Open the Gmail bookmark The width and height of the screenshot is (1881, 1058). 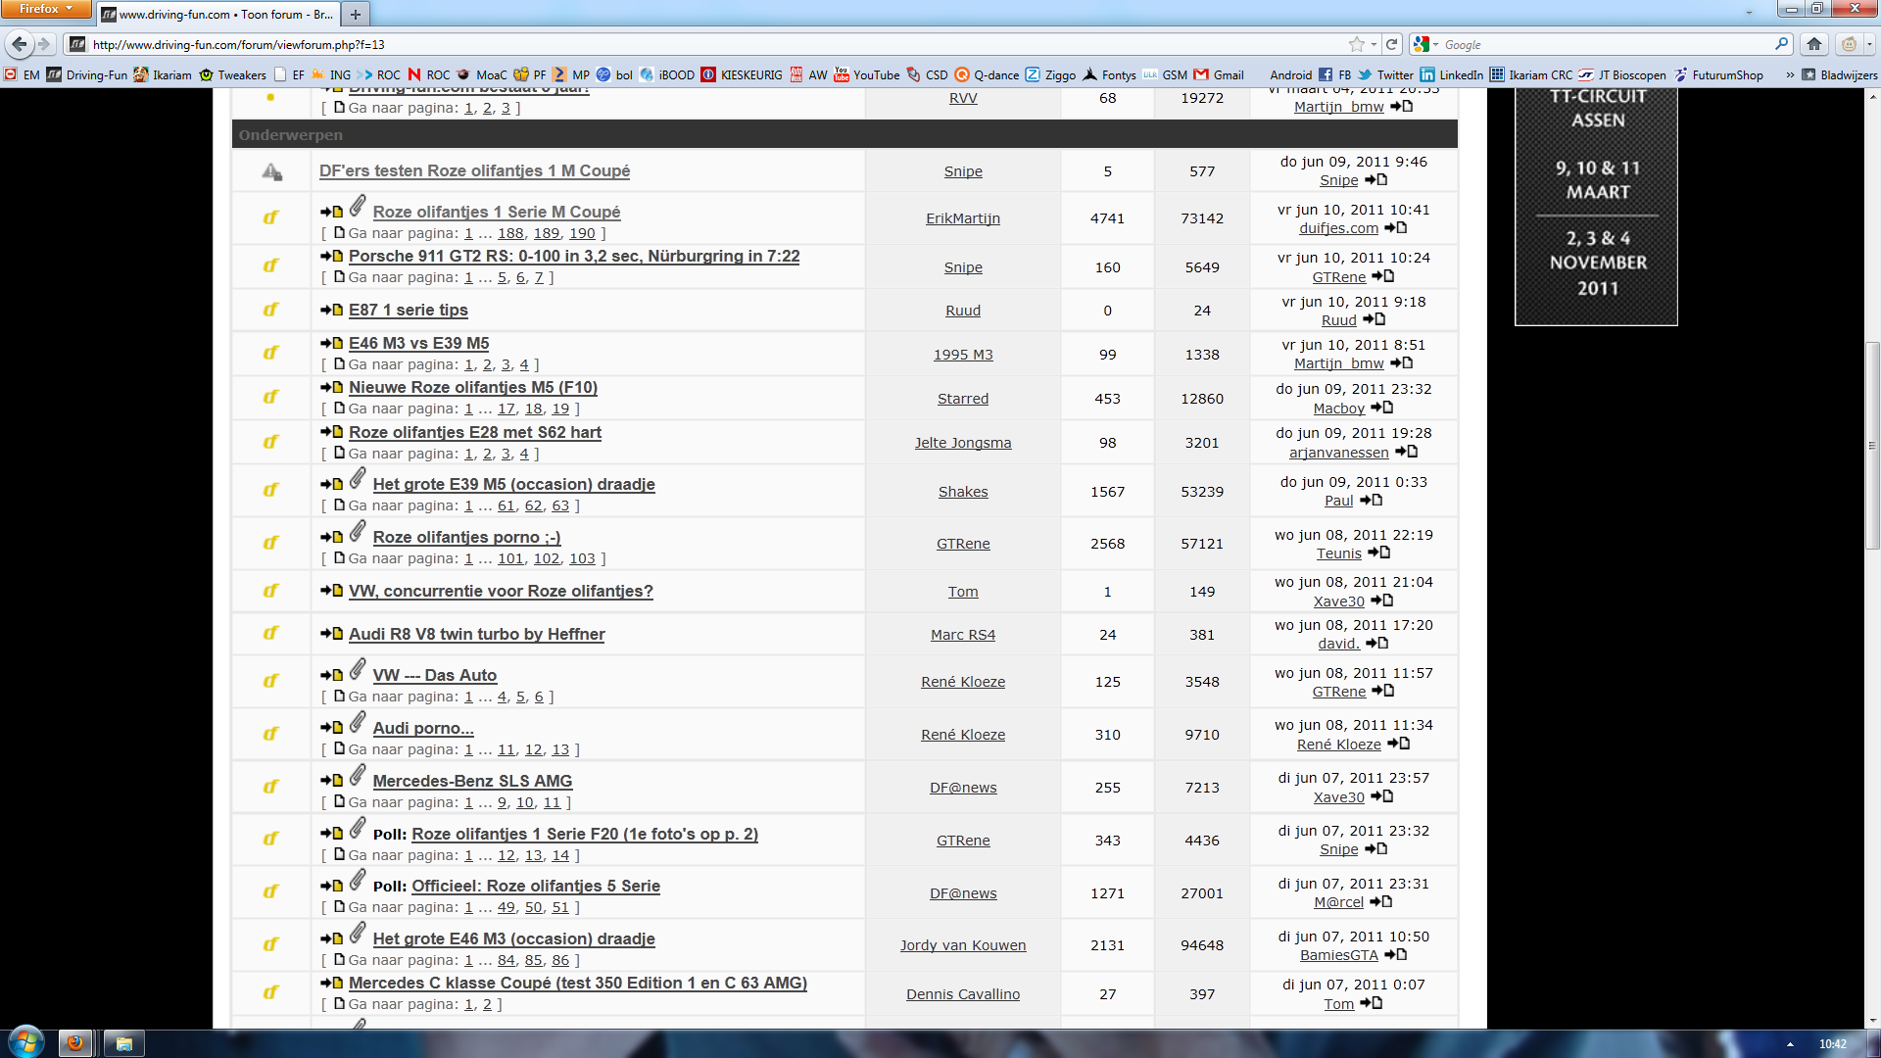1219,74
